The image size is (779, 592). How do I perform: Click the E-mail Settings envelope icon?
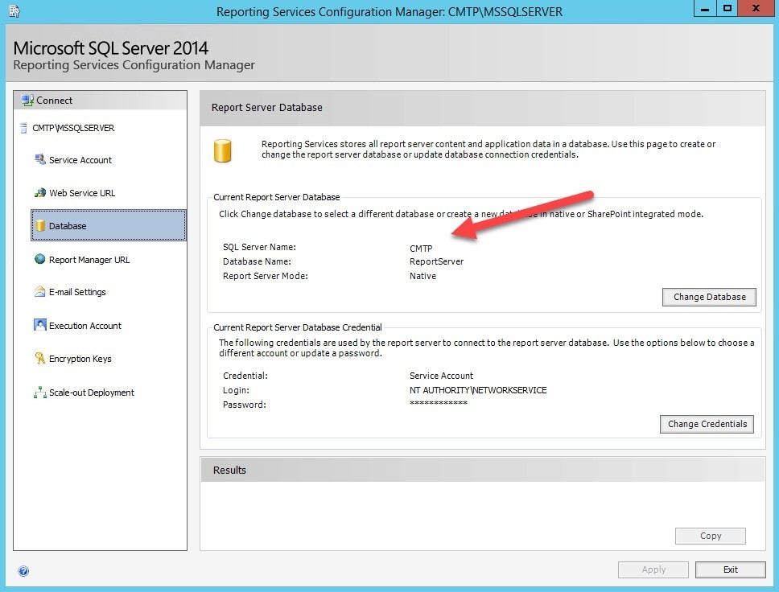point(39,291)
